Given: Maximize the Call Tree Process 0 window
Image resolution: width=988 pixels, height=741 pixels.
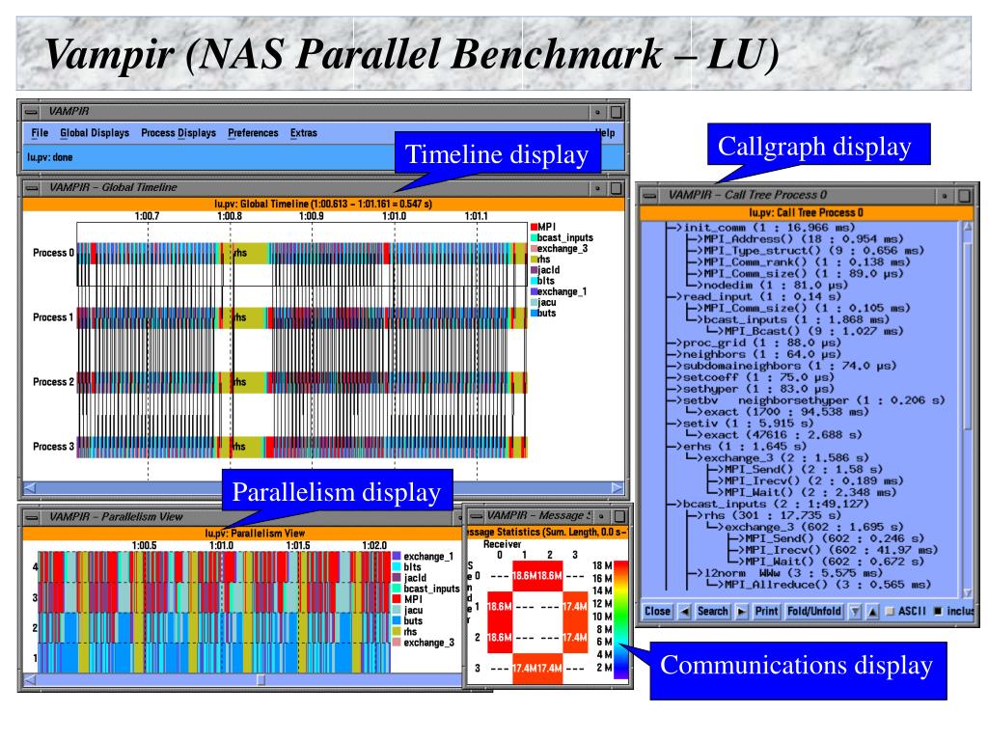Looking at the screenshot, I should (x=964, y=196).
